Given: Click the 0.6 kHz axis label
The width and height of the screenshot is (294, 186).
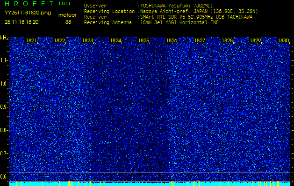Looking at the screenshot, I should click(x=4, y=177).
